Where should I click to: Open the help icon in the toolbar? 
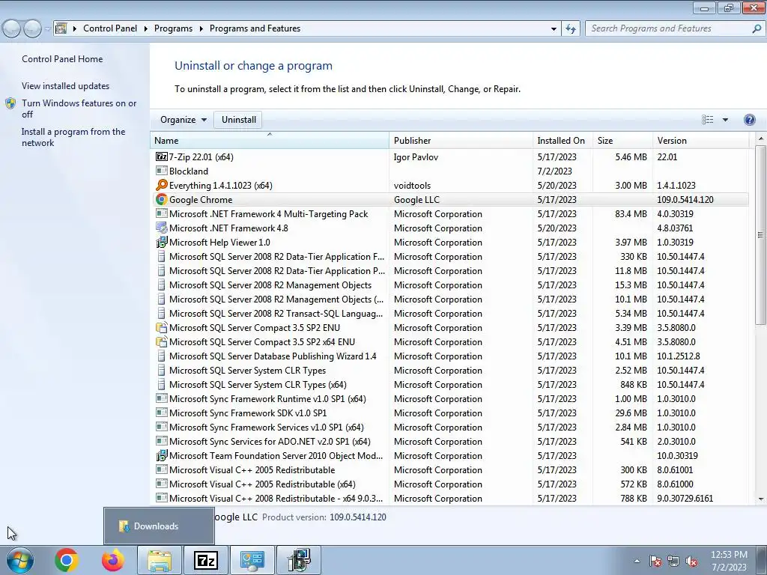tap(749, 120)
